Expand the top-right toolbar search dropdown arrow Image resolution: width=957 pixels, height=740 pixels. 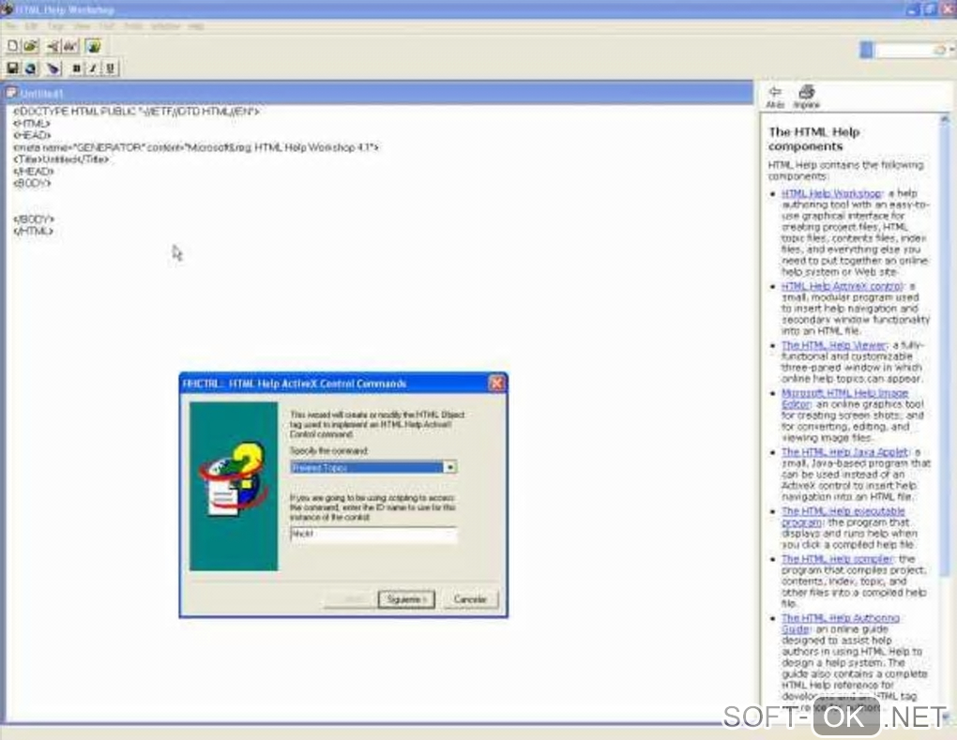[952, 50]
